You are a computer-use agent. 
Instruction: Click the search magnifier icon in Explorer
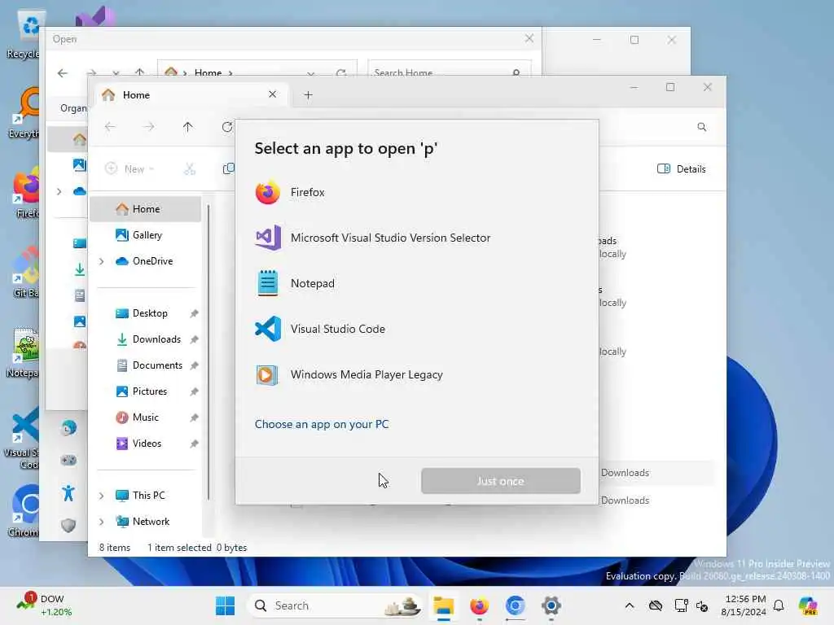(702, 127)
